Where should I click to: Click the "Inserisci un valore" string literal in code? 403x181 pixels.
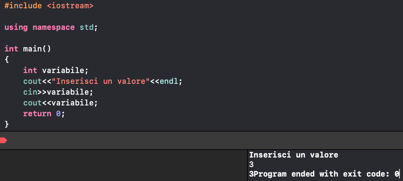[100, 81]
